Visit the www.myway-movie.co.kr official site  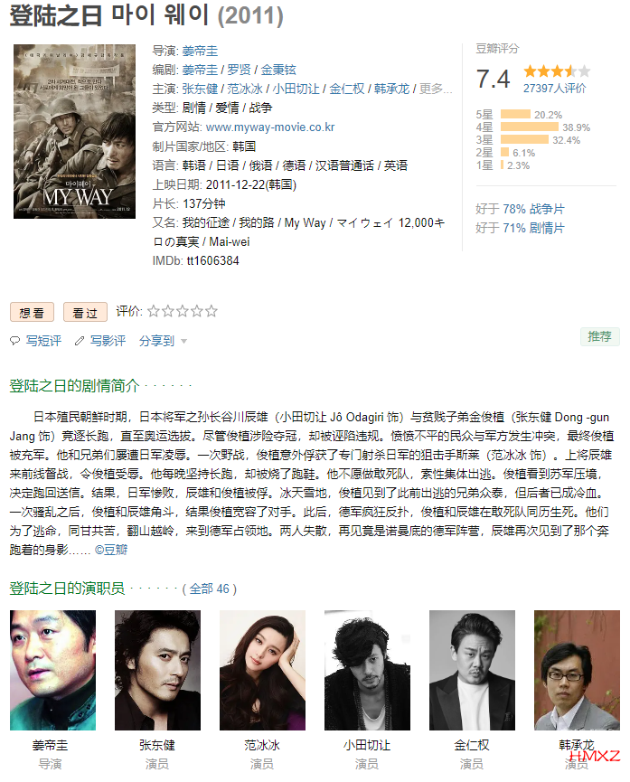[270, 127]
